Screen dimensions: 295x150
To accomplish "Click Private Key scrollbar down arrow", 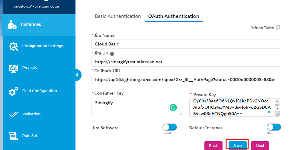I will [277, 108].
